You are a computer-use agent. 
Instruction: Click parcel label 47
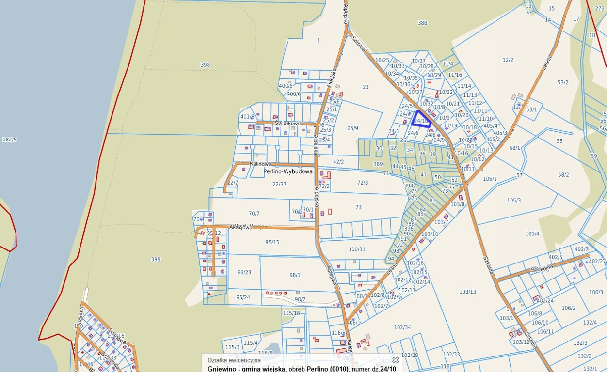(x=424, y=175)
